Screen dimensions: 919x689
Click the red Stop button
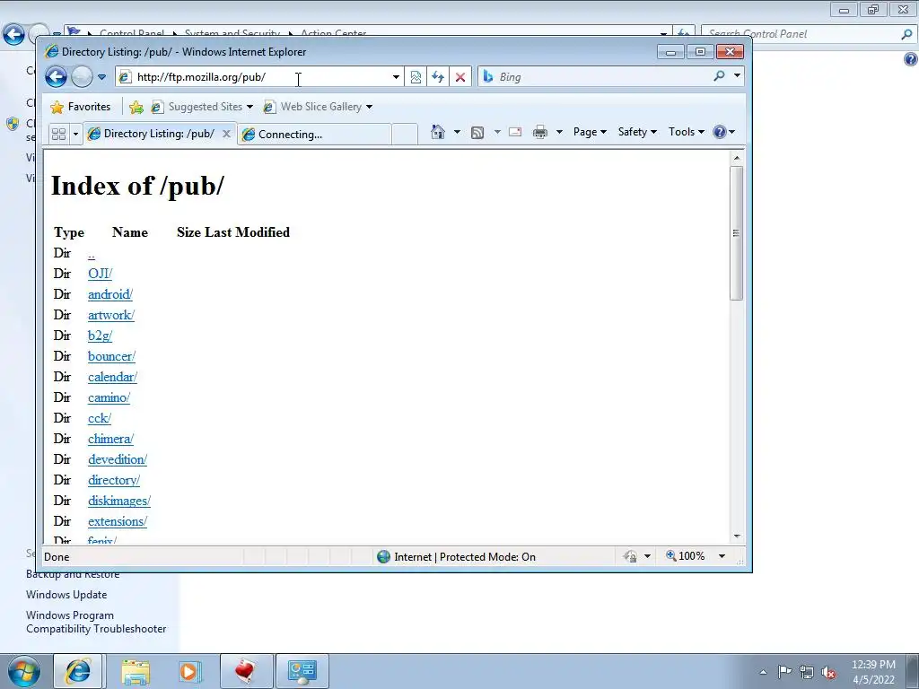[x=460, y=77]
